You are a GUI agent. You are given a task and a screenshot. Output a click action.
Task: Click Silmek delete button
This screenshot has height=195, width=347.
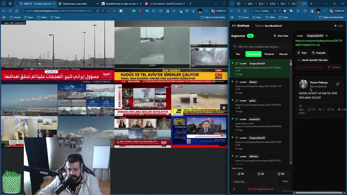[333, 67]
